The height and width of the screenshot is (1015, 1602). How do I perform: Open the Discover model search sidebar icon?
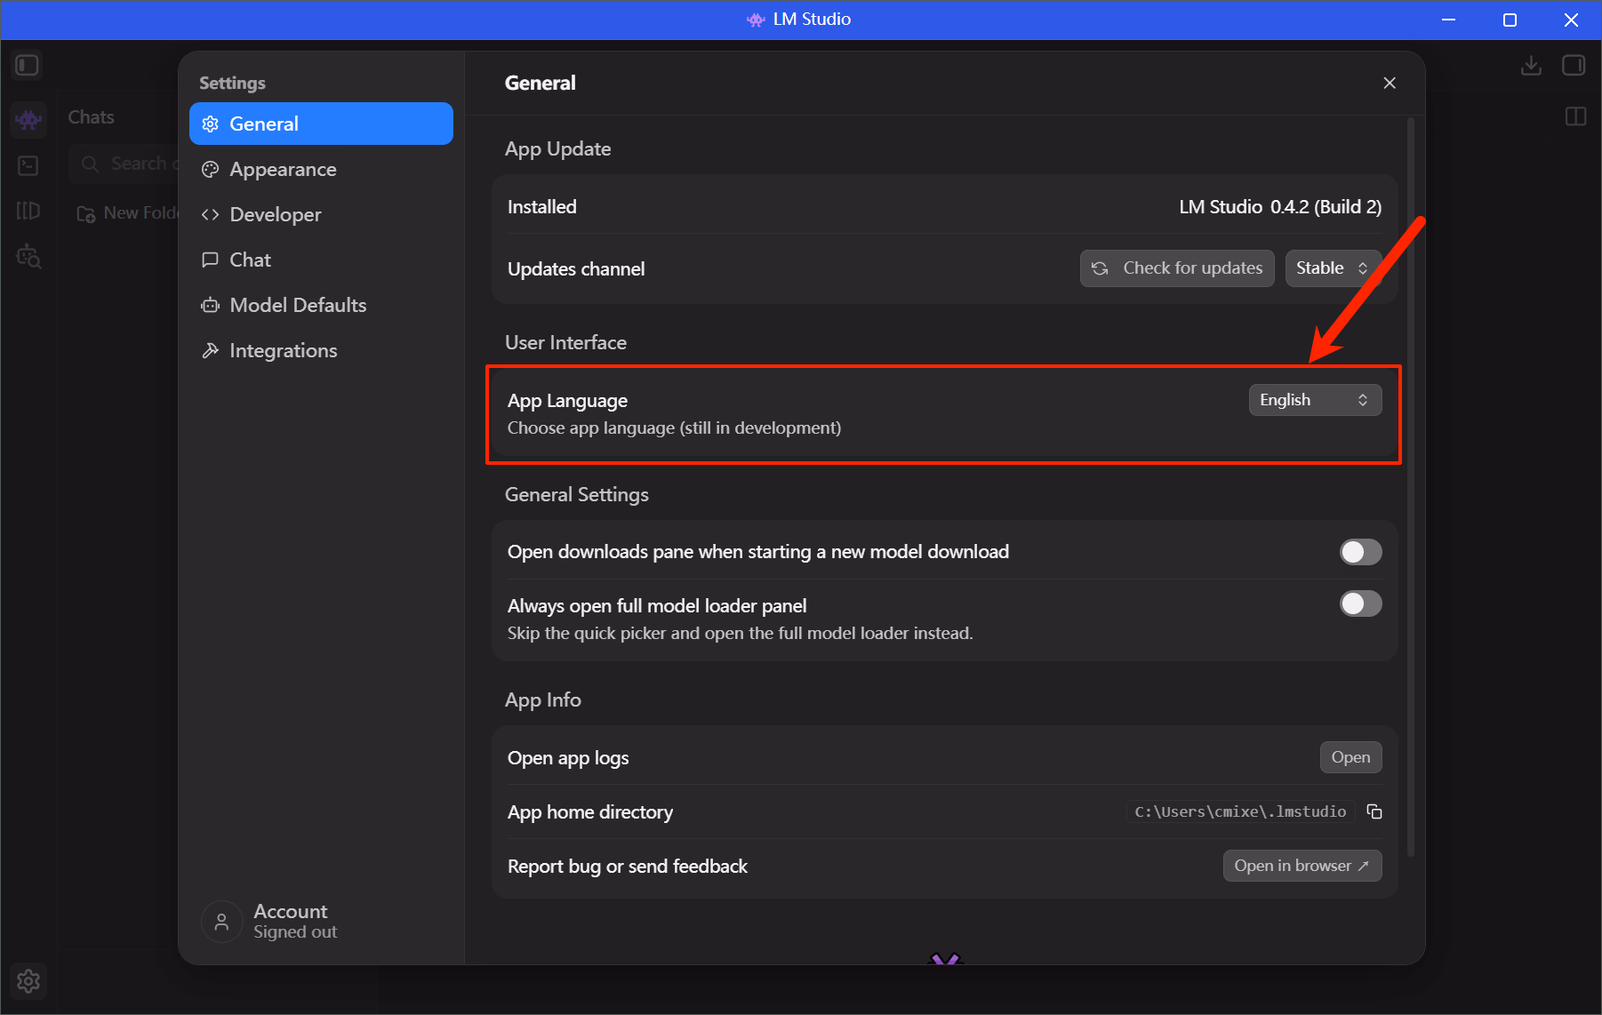pyautogui.click(x=28, y=257)
